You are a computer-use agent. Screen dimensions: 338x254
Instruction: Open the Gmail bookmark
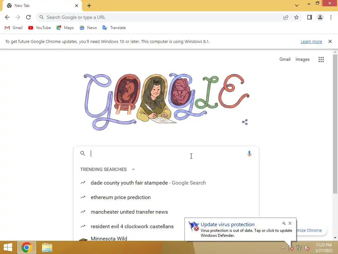click(14, 28)
